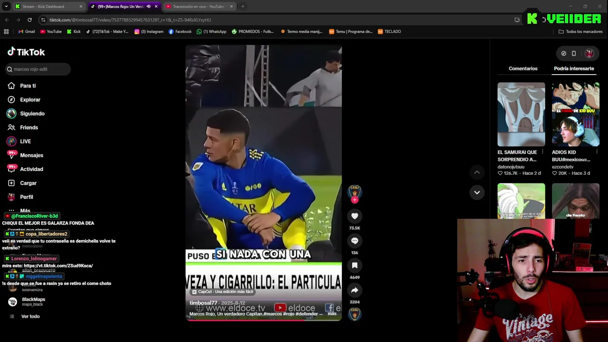
Task: Open the WhatsApp bookmark
Action: (212, 31)
